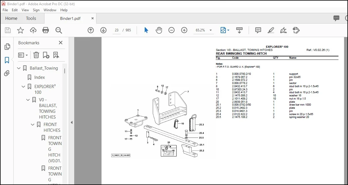Open the request signature stamp tool
348x185 pixels.
pyautogui.click(x=296, y=30)
